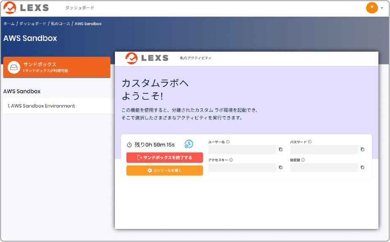Viewport: 390px width, 242px height.
Task: Click the AWS Sandbox page title heading
Action: pyautogui.click(x=30, y=38)
